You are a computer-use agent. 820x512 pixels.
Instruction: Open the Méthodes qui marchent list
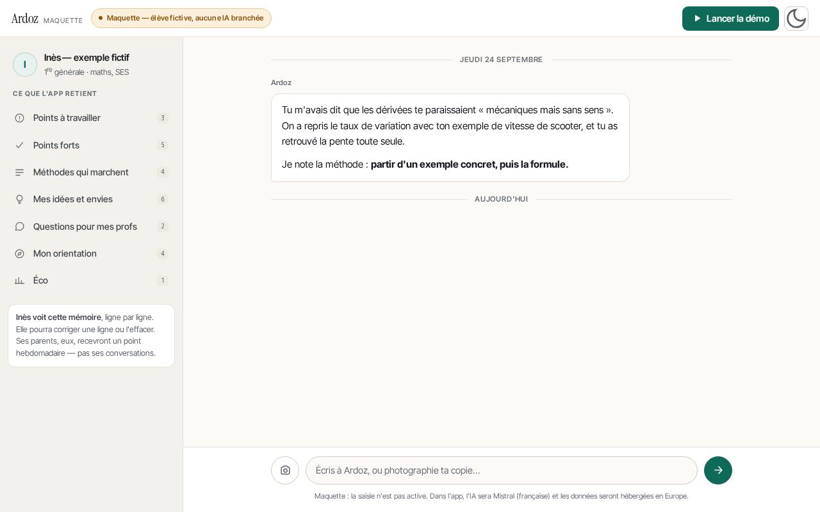(91, 172)
